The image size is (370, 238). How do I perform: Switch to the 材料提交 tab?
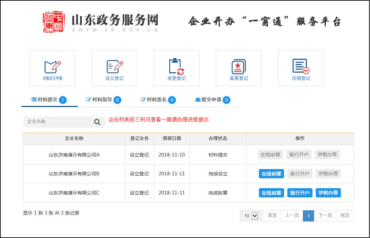[49, 100]
